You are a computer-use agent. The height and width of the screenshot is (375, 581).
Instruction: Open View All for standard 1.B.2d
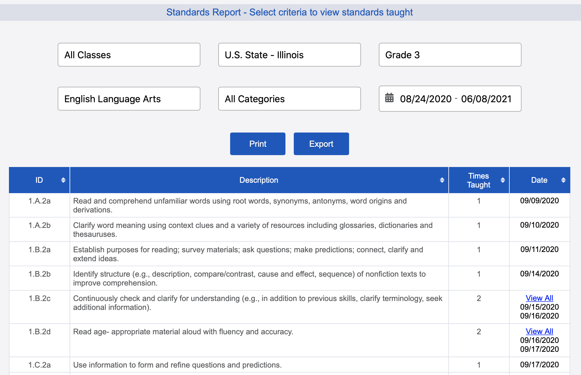point(539,331)
